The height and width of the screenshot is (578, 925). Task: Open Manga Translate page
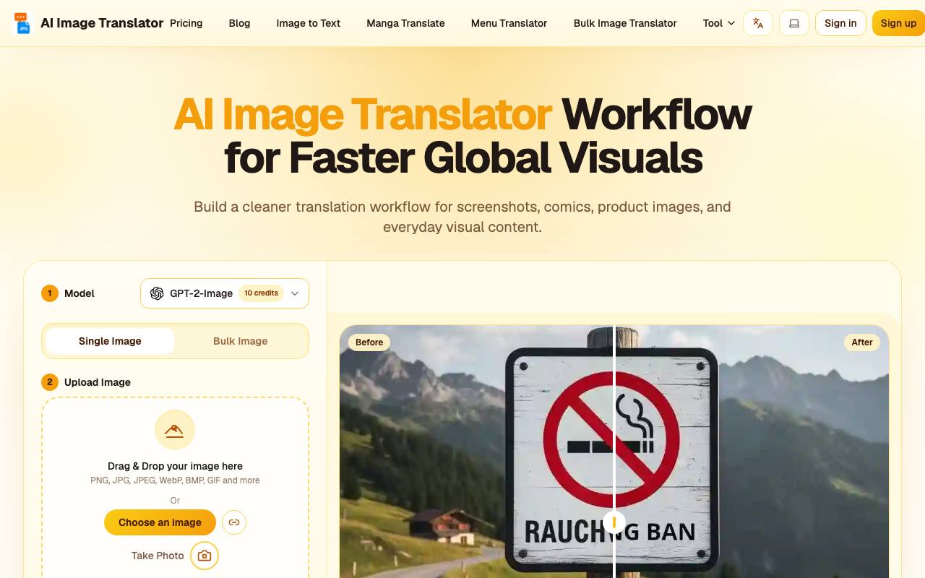point(406,23)
